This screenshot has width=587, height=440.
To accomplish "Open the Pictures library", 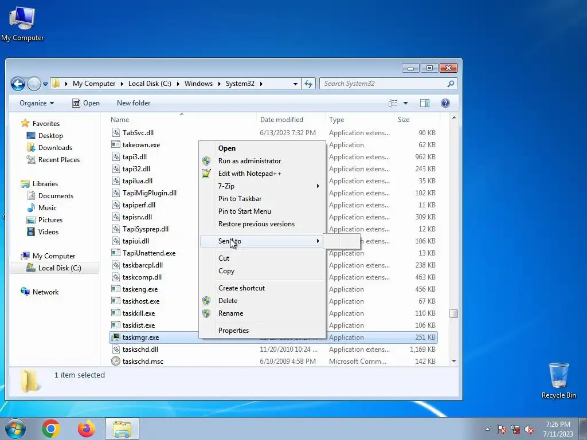I will pyautogui.click(x=45, y=219).
